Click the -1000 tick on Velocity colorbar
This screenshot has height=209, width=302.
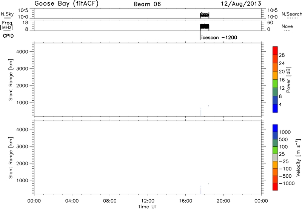287,183
